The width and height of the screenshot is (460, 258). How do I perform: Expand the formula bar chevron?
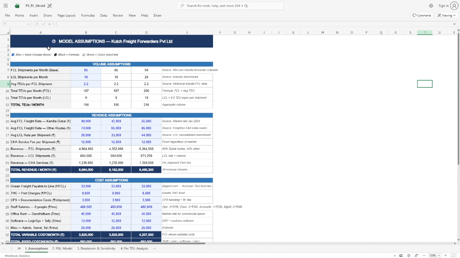[454, 24]
